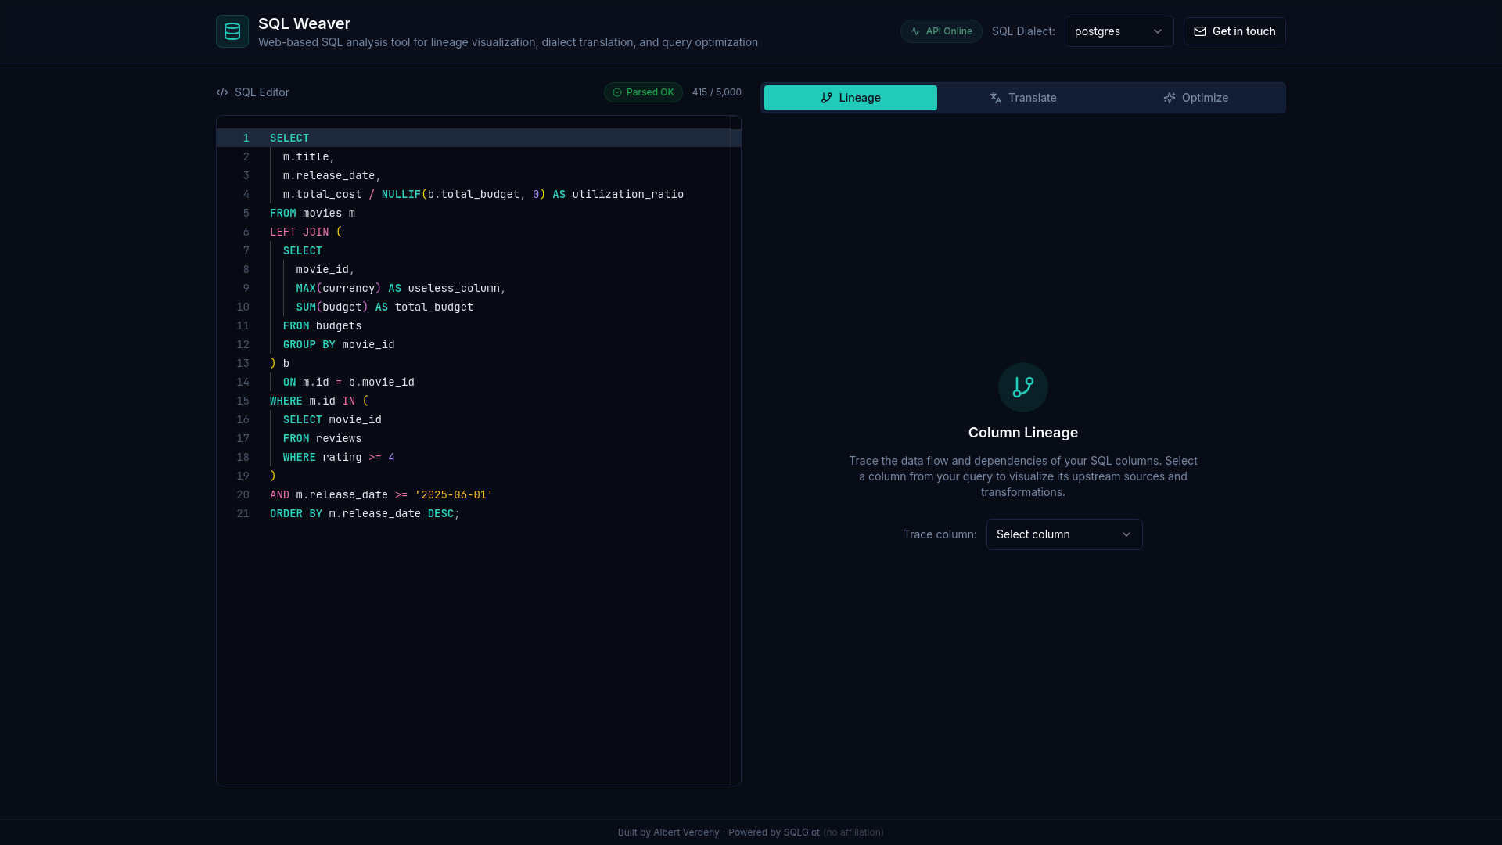Switch to the Optimize tab
This screenshot has height=845, width=1502.
click(1195, 98)
